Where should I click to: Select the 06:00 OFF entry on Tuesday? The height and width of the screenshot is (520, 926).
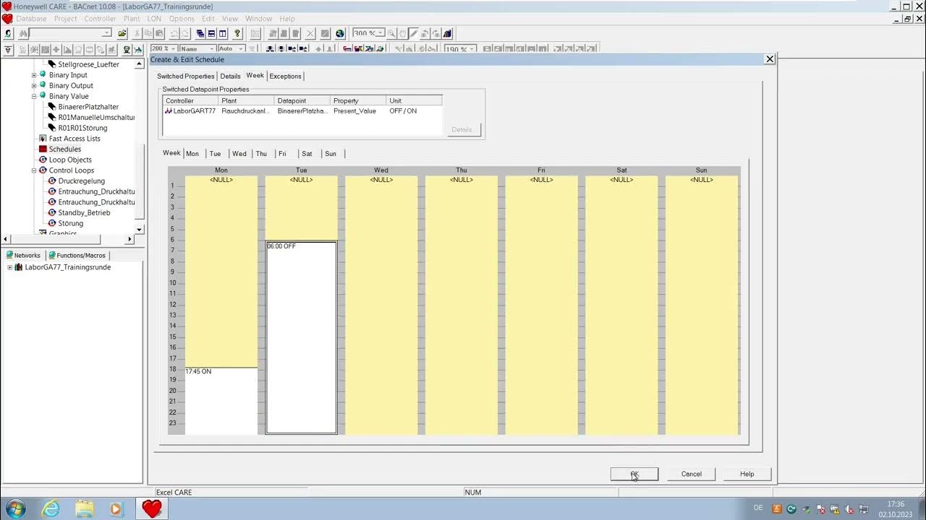point(301,337)
